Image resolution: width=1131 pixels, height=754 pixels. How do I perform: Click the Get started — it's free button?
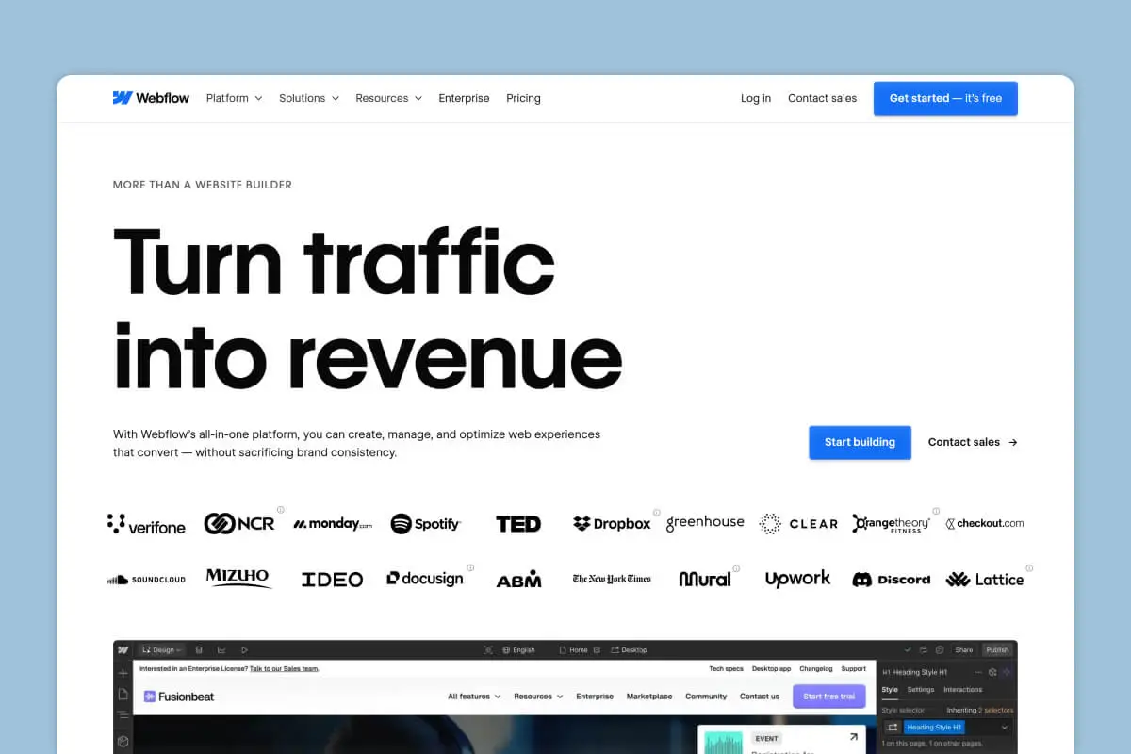coord(945,98)
